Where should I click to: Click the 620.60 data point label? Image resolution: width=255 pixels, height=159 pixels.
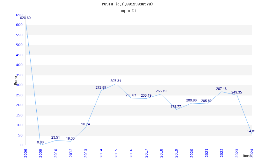[25, 18]
